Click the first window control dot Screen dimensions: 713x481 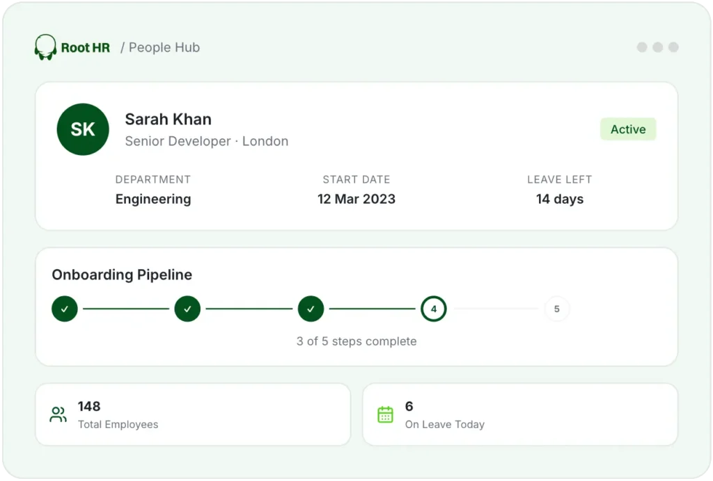pyautogui.click(x=642, y=47)
